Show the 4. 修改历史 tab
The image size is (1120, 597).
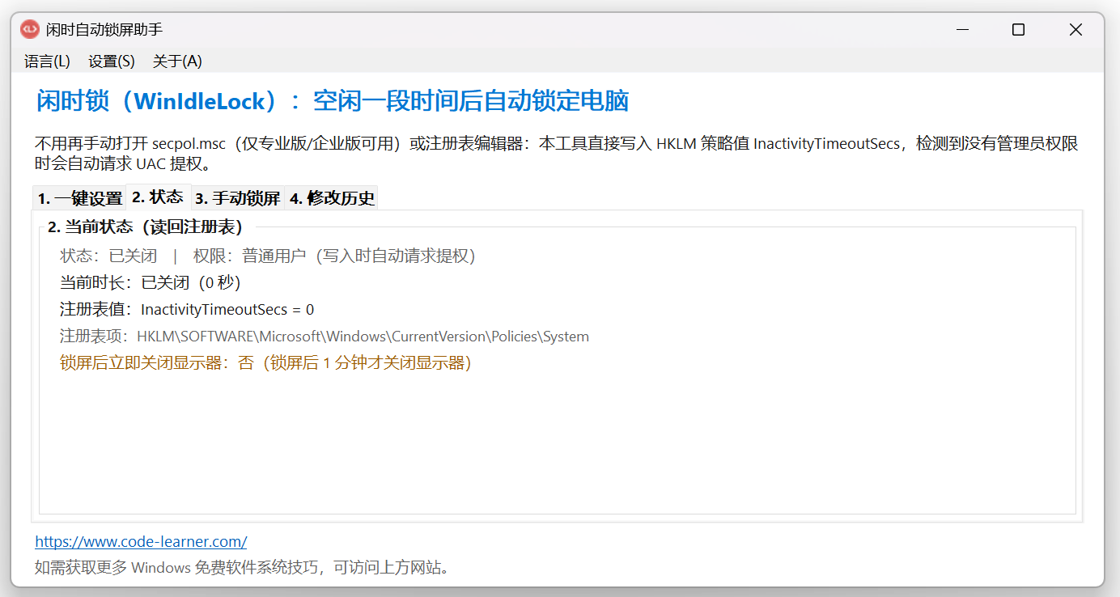[332, 198]
